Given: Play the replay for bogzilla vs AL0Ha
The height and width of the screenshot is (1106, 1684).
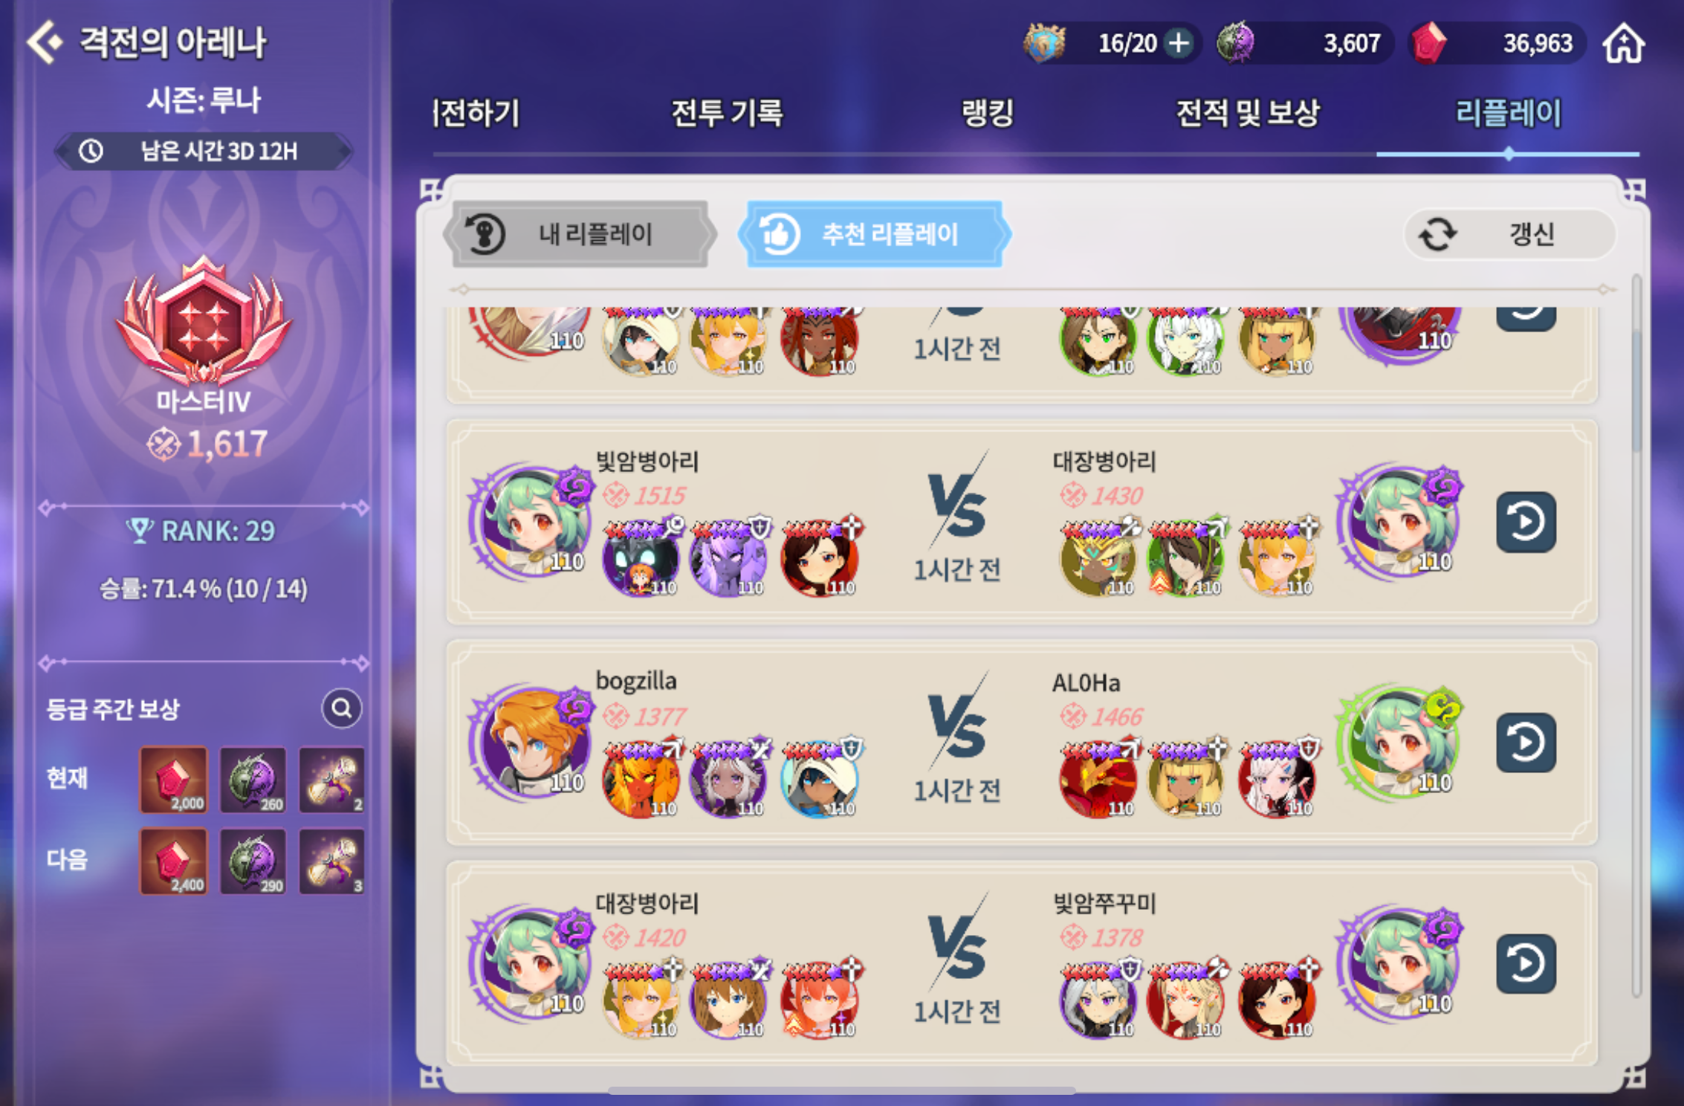Looking at the screenshot, I should pyautogui.click(x=1525, y=743).
